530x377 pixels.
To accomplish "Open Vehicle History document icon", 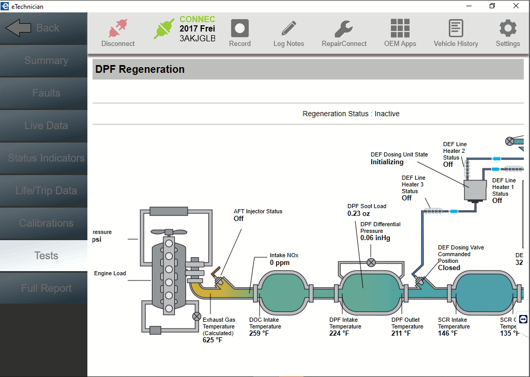I will 456,28.
